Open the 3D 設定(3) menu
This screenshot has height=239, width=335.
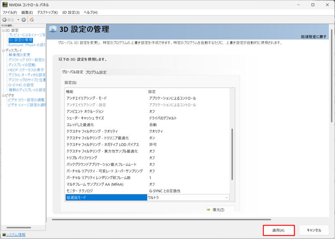(71, 13)
